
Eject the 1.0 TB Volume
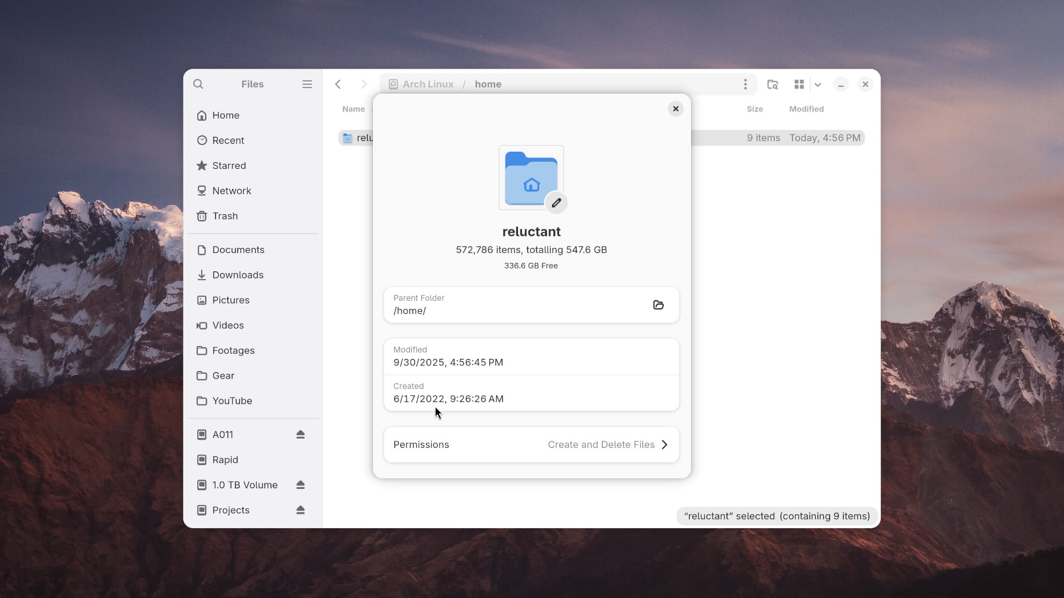pyautogui.click(x=300, y=485)
